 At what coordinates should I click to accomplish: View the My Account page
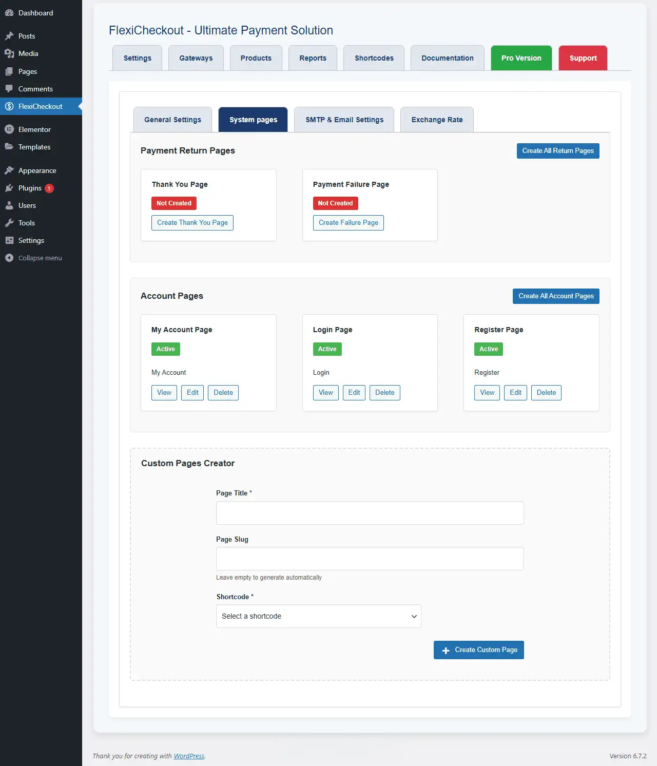pyautogui.click(x=164, y=393)
